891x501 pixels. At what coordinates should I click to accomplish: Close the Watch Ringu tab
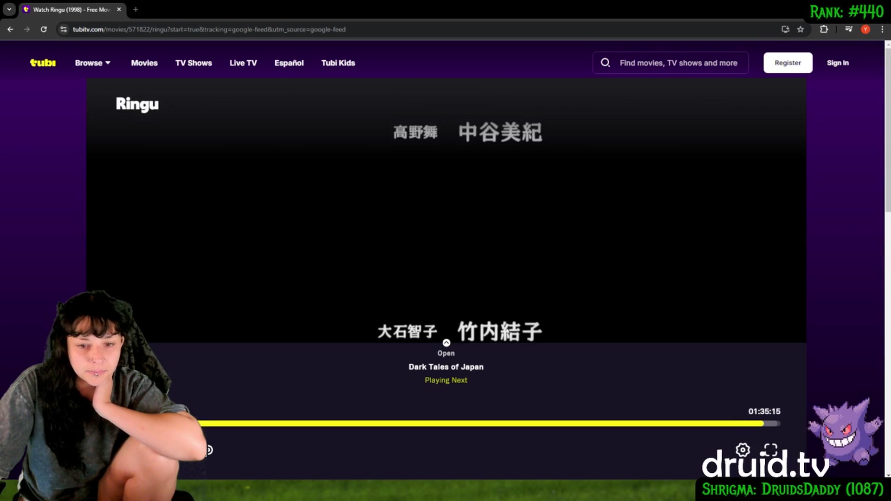pos(119,9)
